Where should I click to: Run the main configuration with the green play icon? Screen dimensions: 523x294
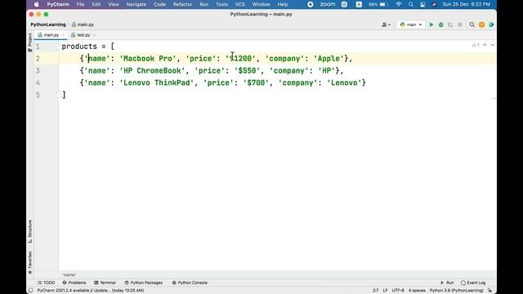[431, 24]
